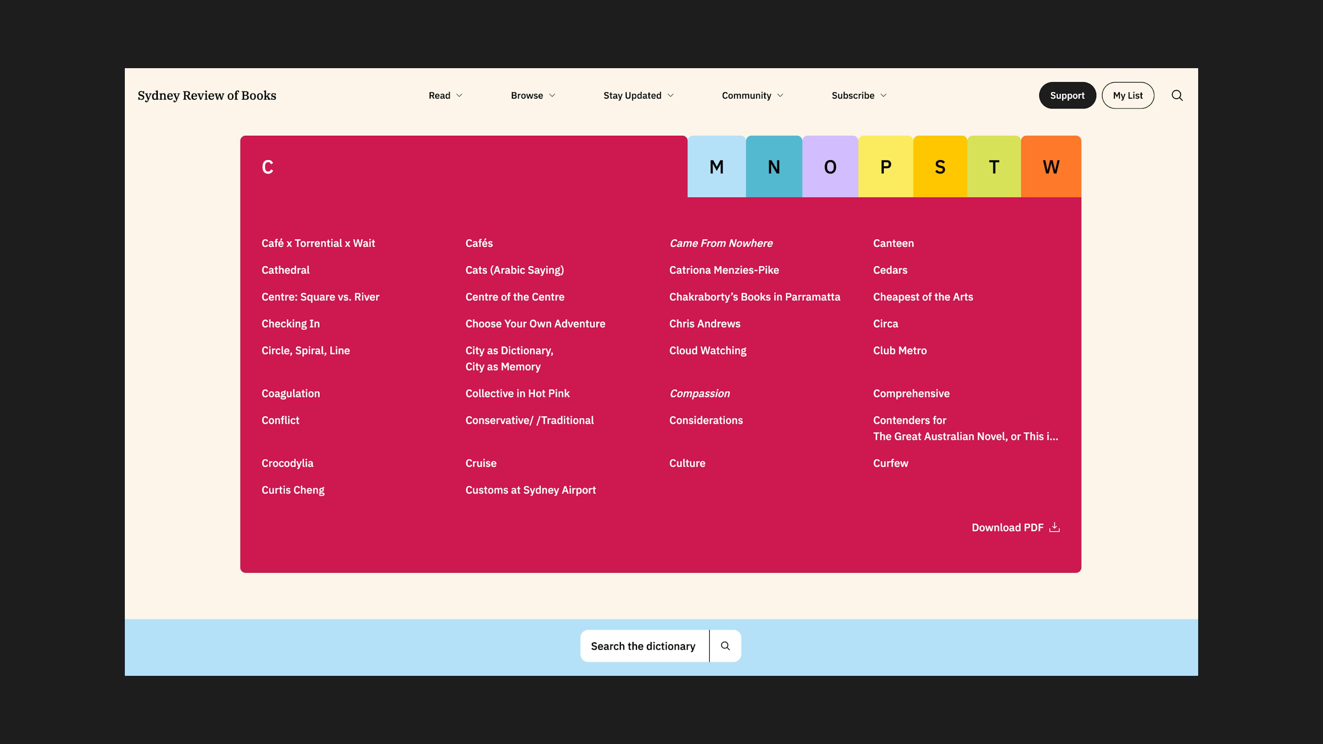Viewport: 1323px width, 744px height.
Task: Select the orange W letter tab
Action: tap(1051, 167)
